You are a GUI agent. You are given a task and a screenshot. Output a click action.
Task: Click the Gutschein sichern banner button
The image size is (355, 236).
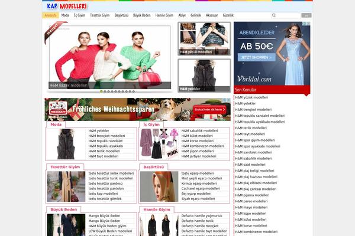[209, 110]
